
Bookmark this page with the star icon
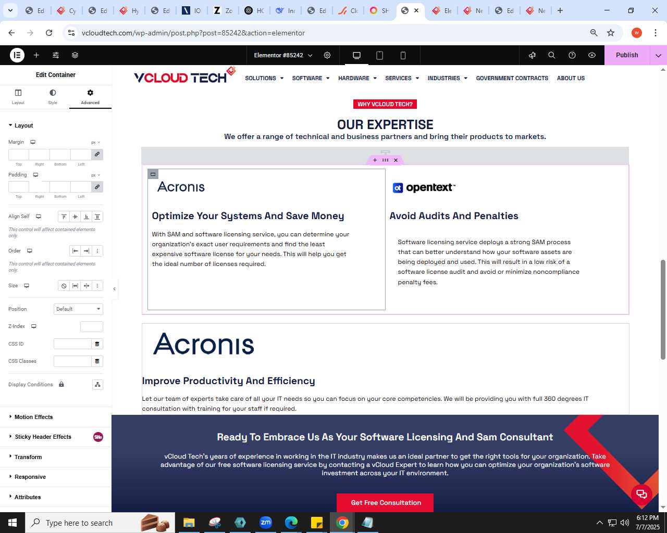[611, 33]
